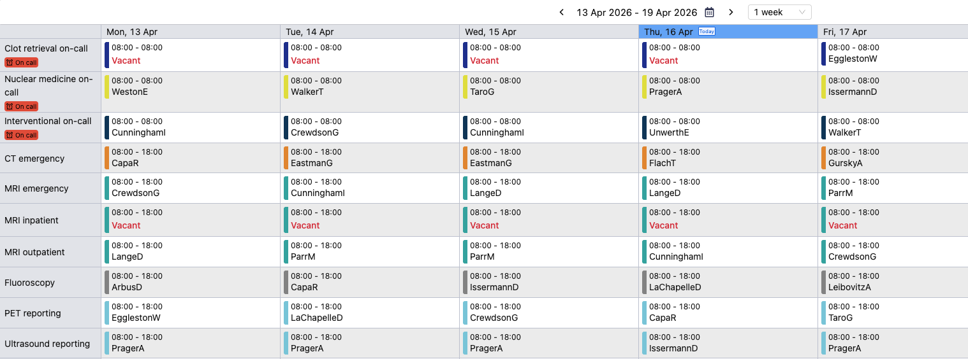Advance to next week arrow
968x359 pixels.
coord(731,12)
